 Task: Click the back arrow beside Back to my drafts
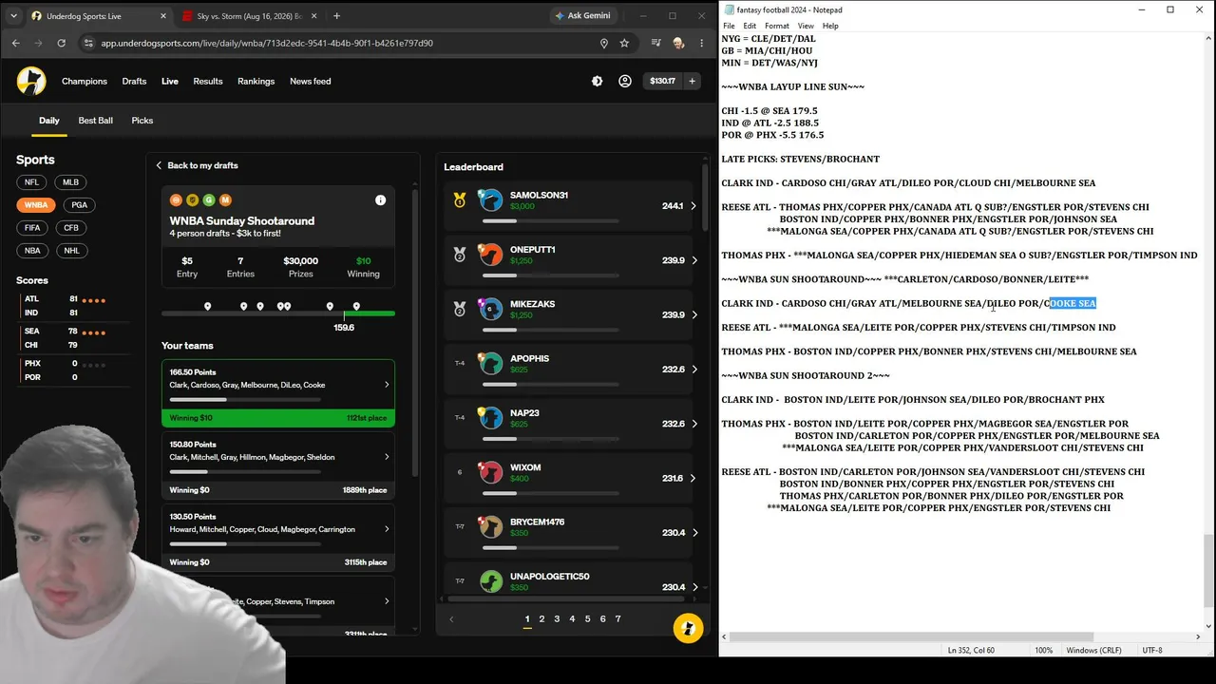tap(159, 165)
